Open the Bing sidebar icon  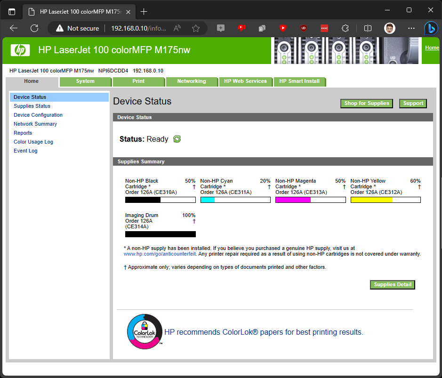coord(431,28)
